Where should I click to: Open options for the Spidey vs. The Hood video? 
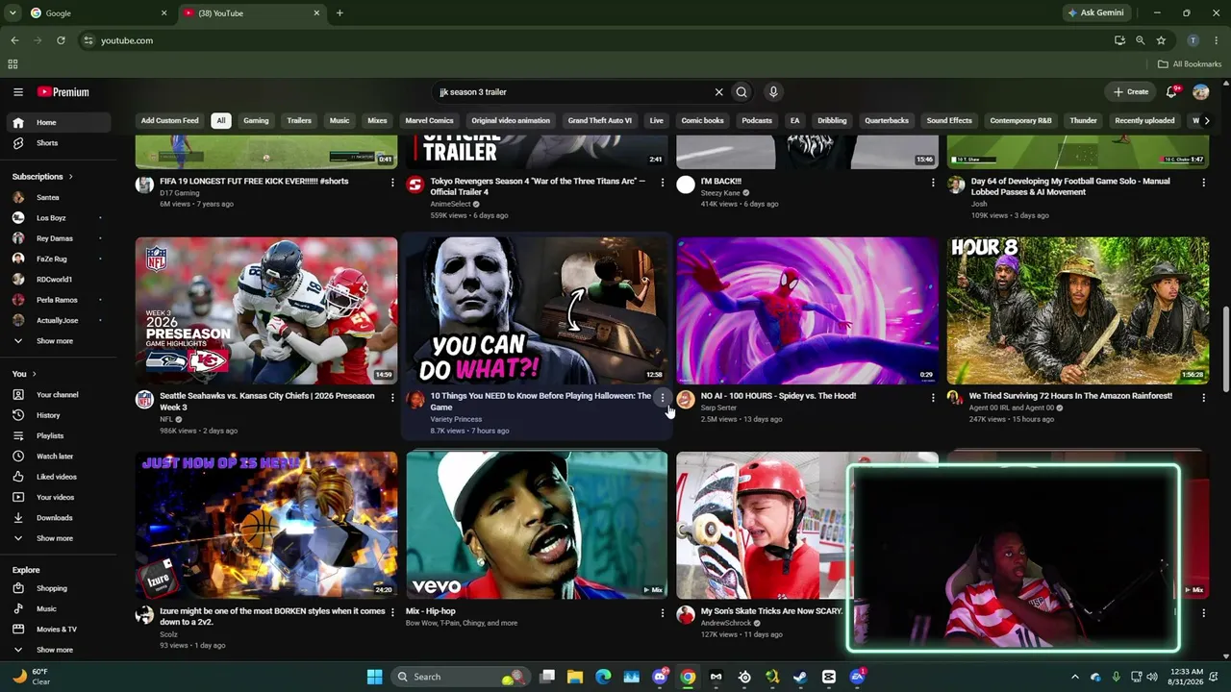click(933, 397)
